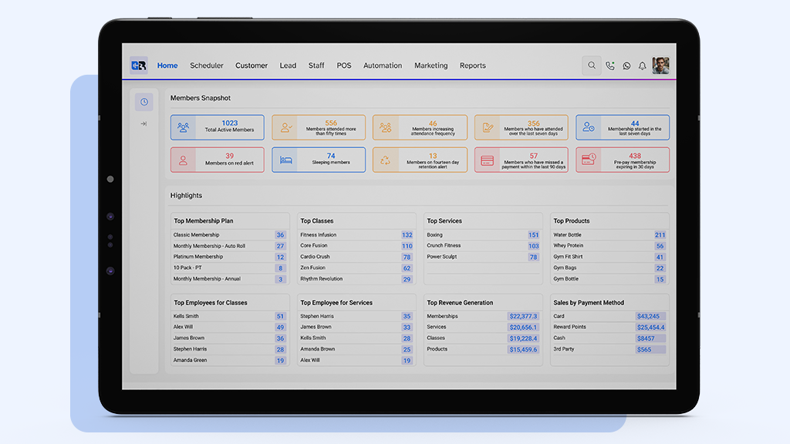Image resolution: width=790 pixels, height=444 pixels.
Task: Open the Total Active Members card
Action: click(x=217, y=127)
